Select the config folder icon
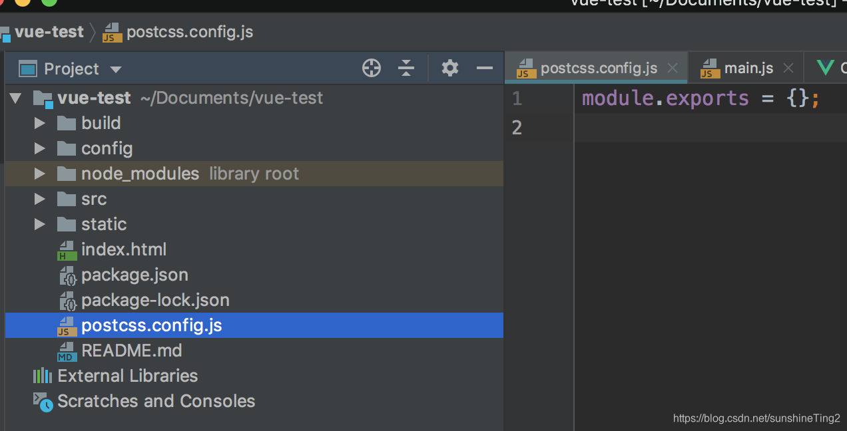 click(67, 148)
